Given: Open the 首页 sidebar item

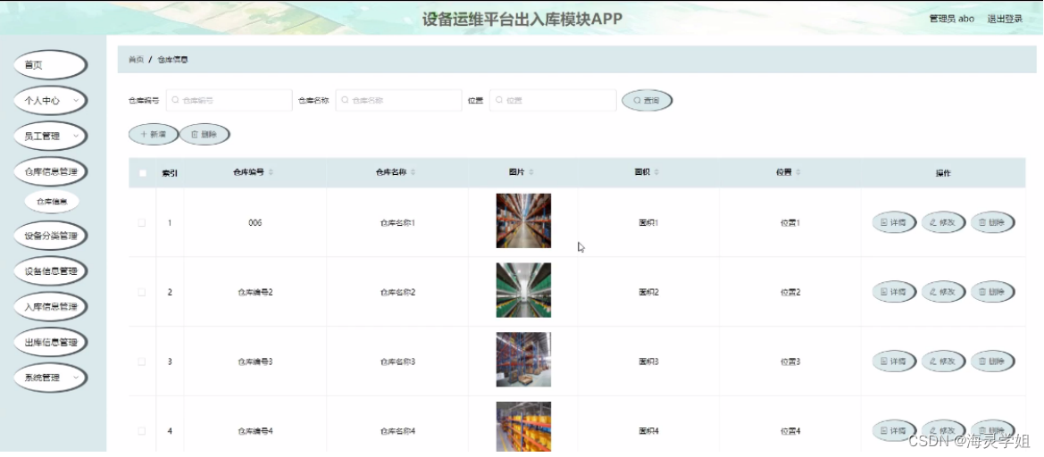Looking at the screenshot, I should click(x=51, y=64).
